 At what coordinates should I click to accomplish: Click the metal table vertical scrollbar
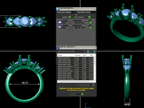pos(95,60)
